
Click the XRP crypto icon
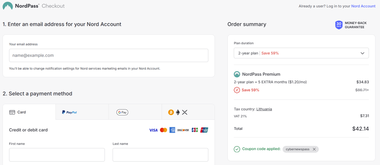tap(185, 112)
